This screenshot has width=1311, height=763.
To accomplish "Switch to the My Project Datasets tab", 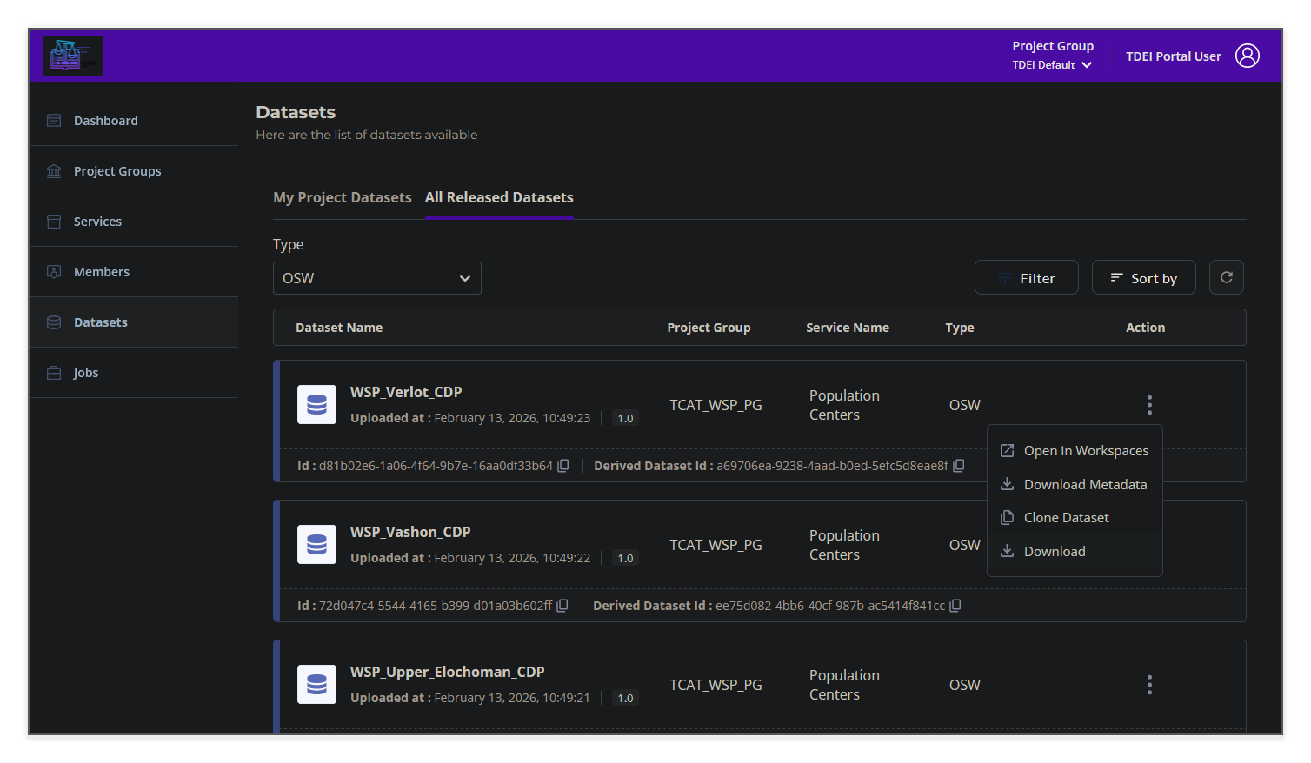I will (x=342, y=197).
